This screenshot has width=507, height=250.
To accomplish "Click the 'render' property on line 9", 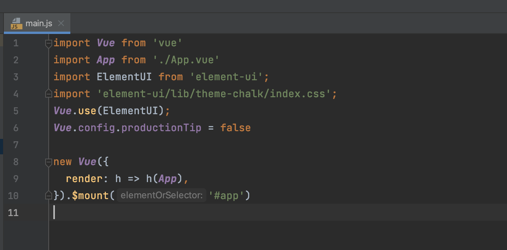I will pyautogui.click(x=84, y=179).
